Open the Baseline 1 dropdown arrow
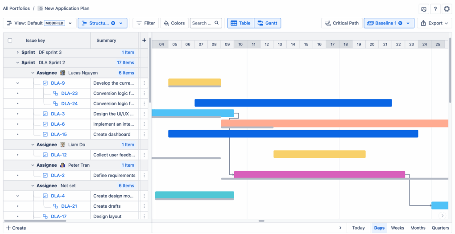Viewport: 455px width, 234px height. pyautogui.click(x=408, y=23)
